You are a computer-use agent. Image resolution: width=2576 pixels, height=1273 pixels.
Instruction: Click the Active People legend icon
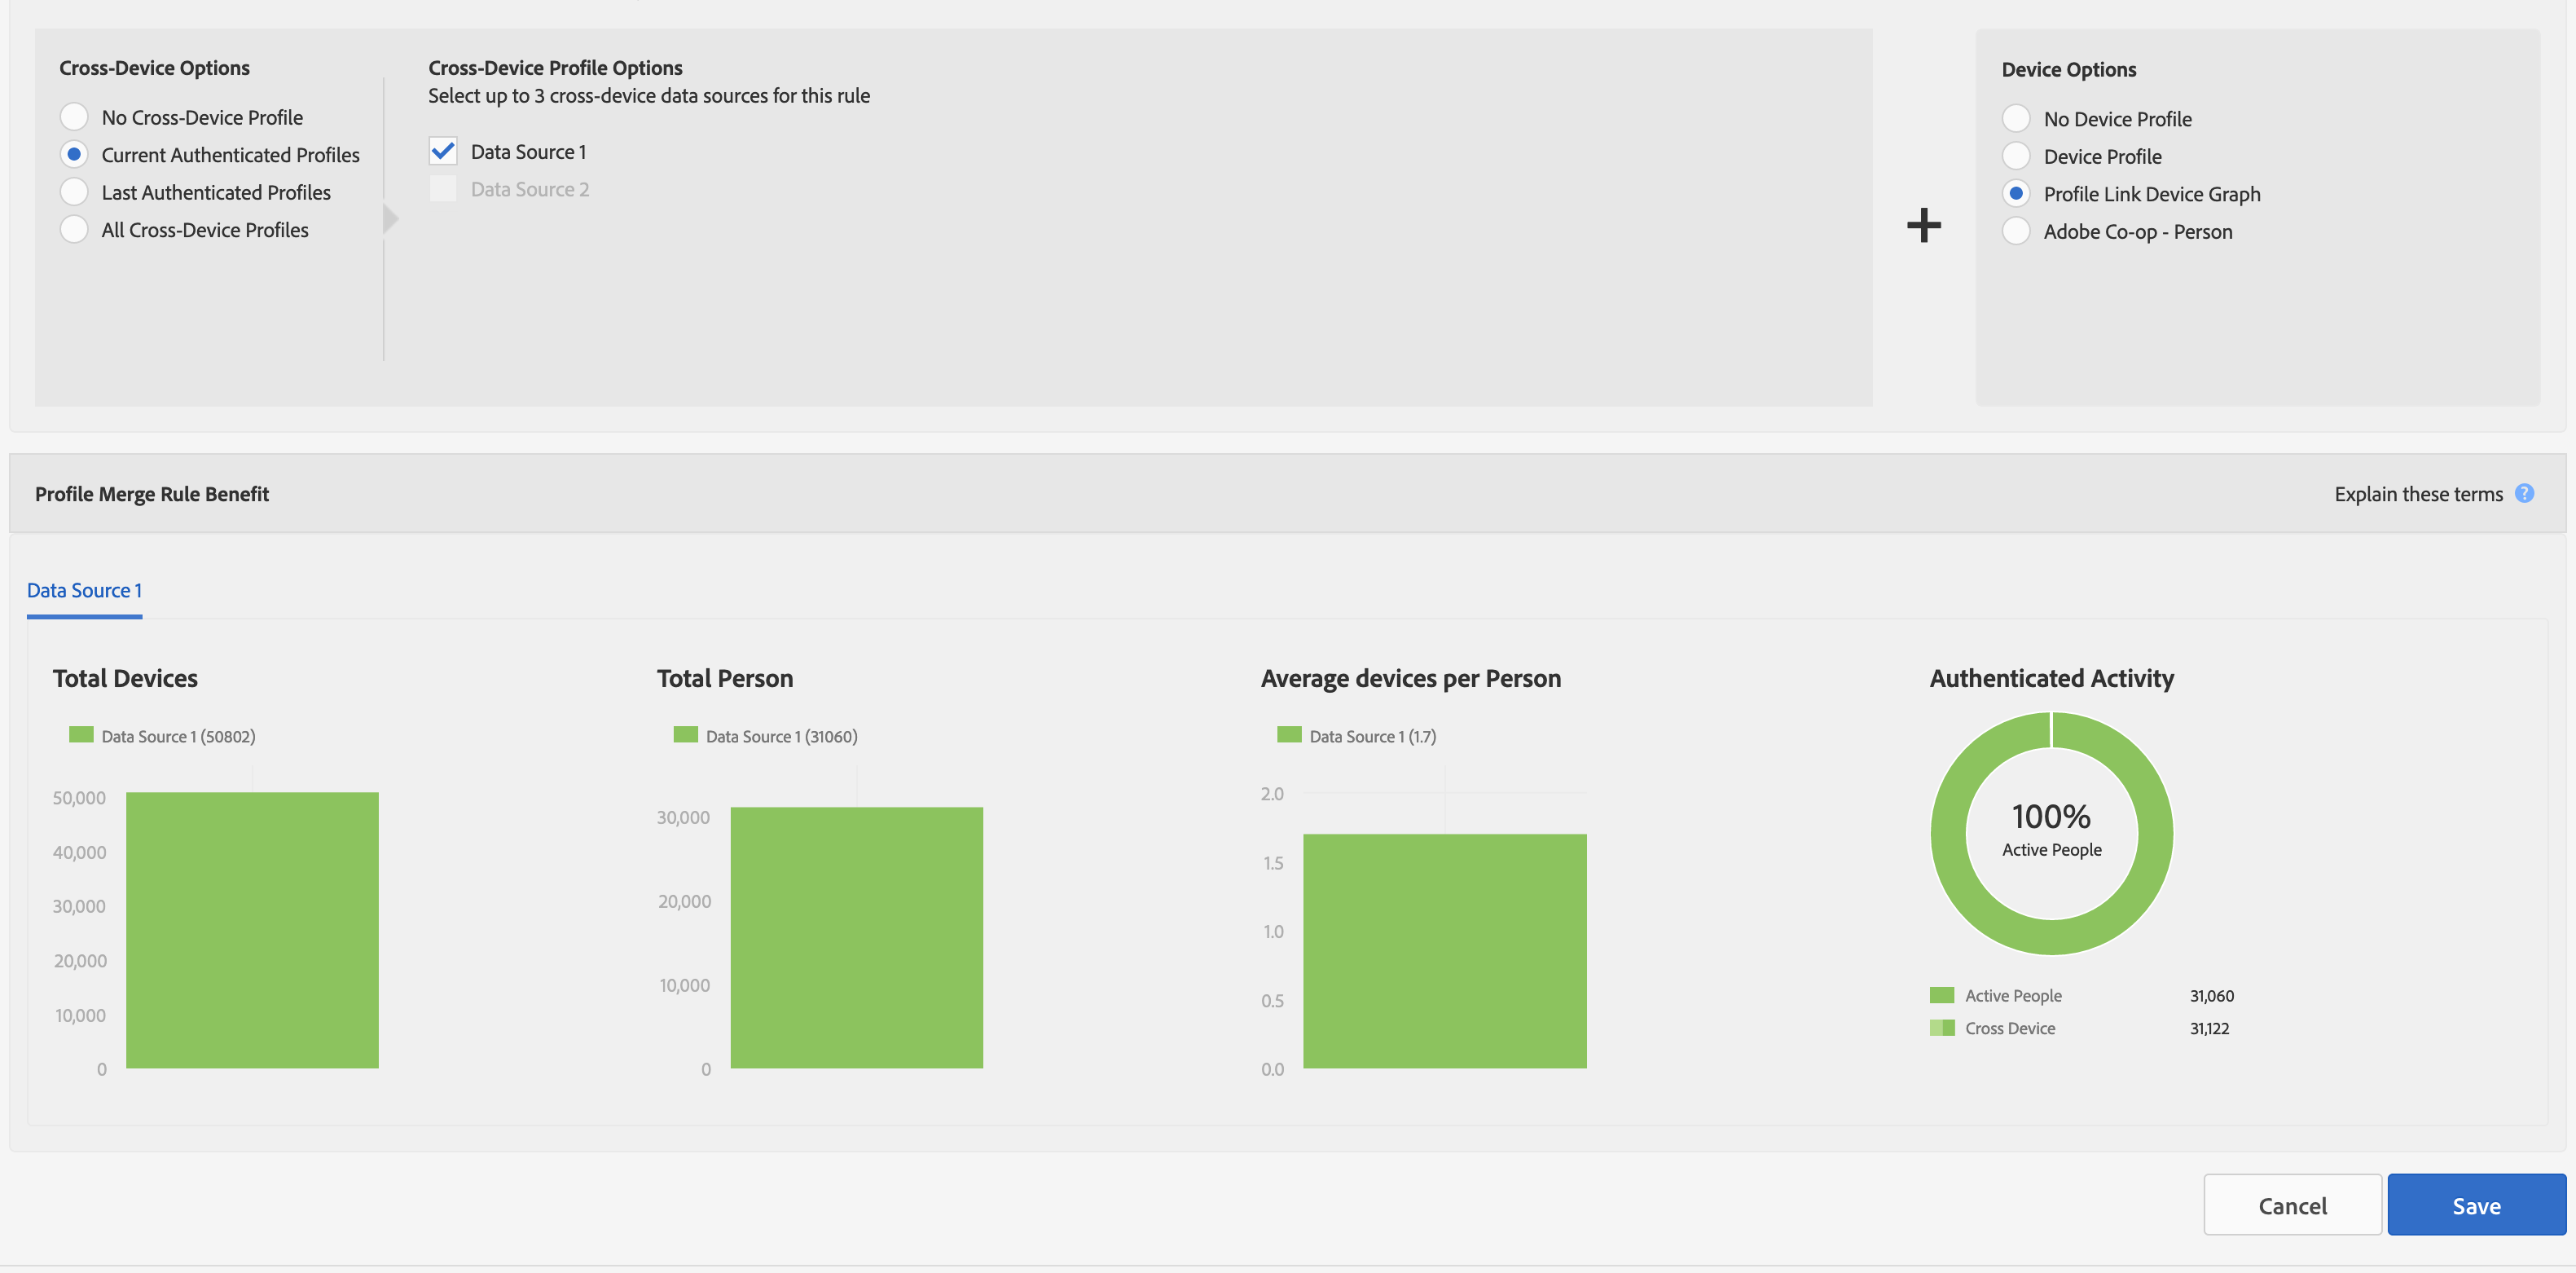pos(1941,995)
